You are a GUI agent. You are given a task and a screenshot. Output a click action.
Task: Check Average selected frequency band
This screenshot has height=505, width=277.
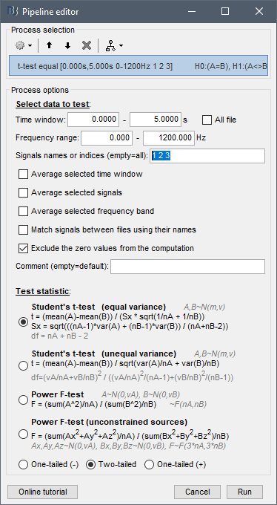click(23, 211)
